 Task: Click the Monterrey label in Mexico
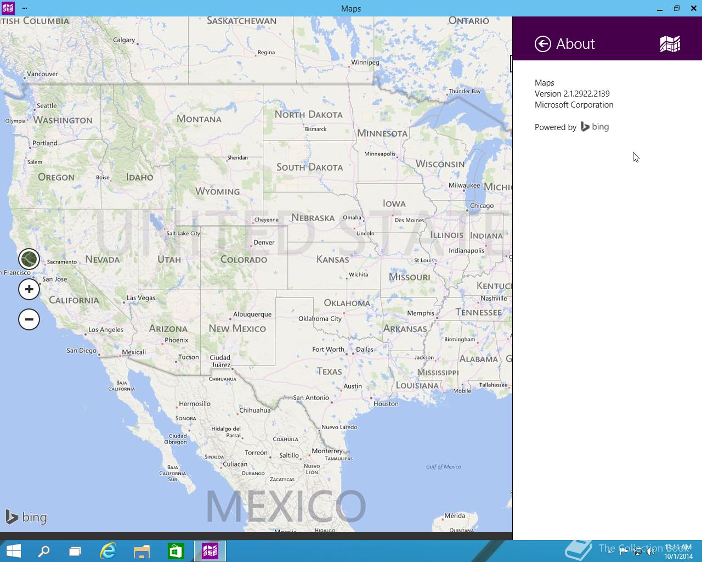[x=327, y=451]
